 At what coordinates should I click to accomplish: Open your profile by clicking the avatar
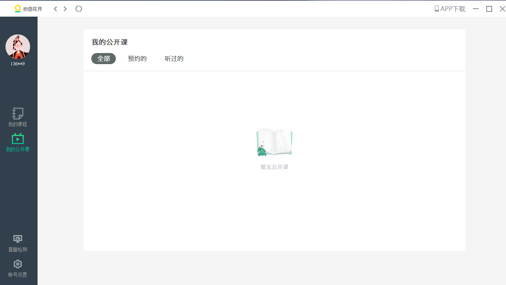point(18,47)
